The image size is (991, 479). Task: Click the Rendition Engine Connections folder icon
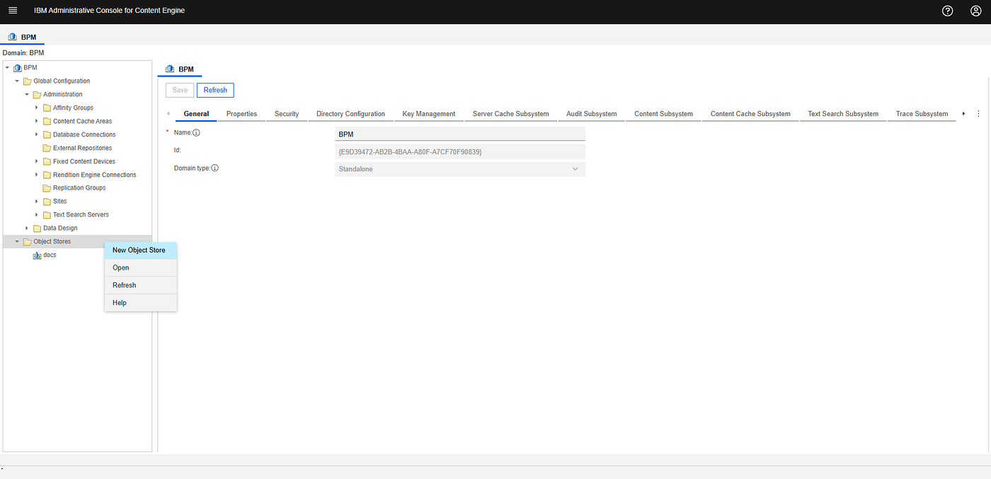[x=47, y=175]
